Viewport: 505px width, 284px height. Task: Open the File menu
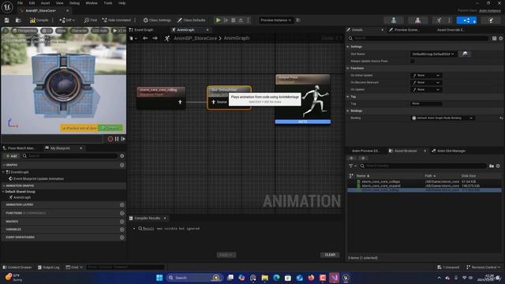pos(20,3)
